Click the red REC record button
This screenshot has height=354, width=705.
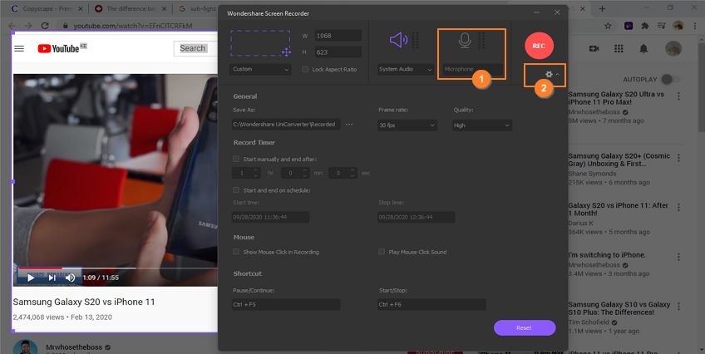click(x=539, y=46)
